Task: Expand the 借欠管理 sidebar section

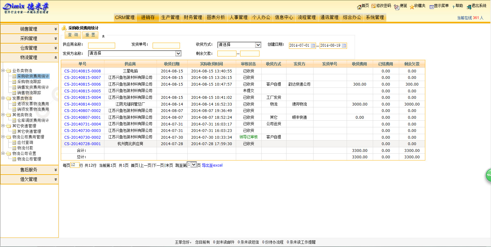Action: [x=29, y=179]
